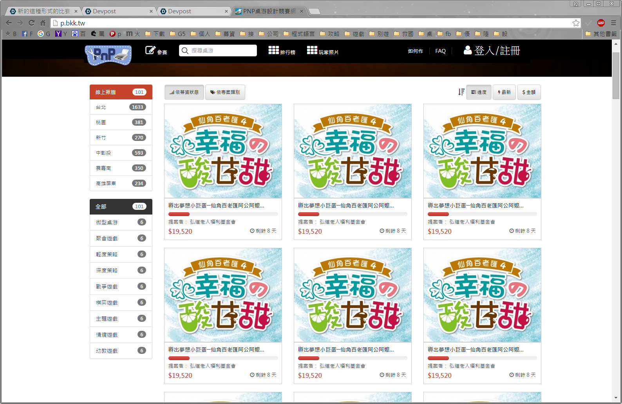This screenshot has height=404, width=622.
Task: Select 新竹 region in sidebar
Action: click(x=121, y=137)
